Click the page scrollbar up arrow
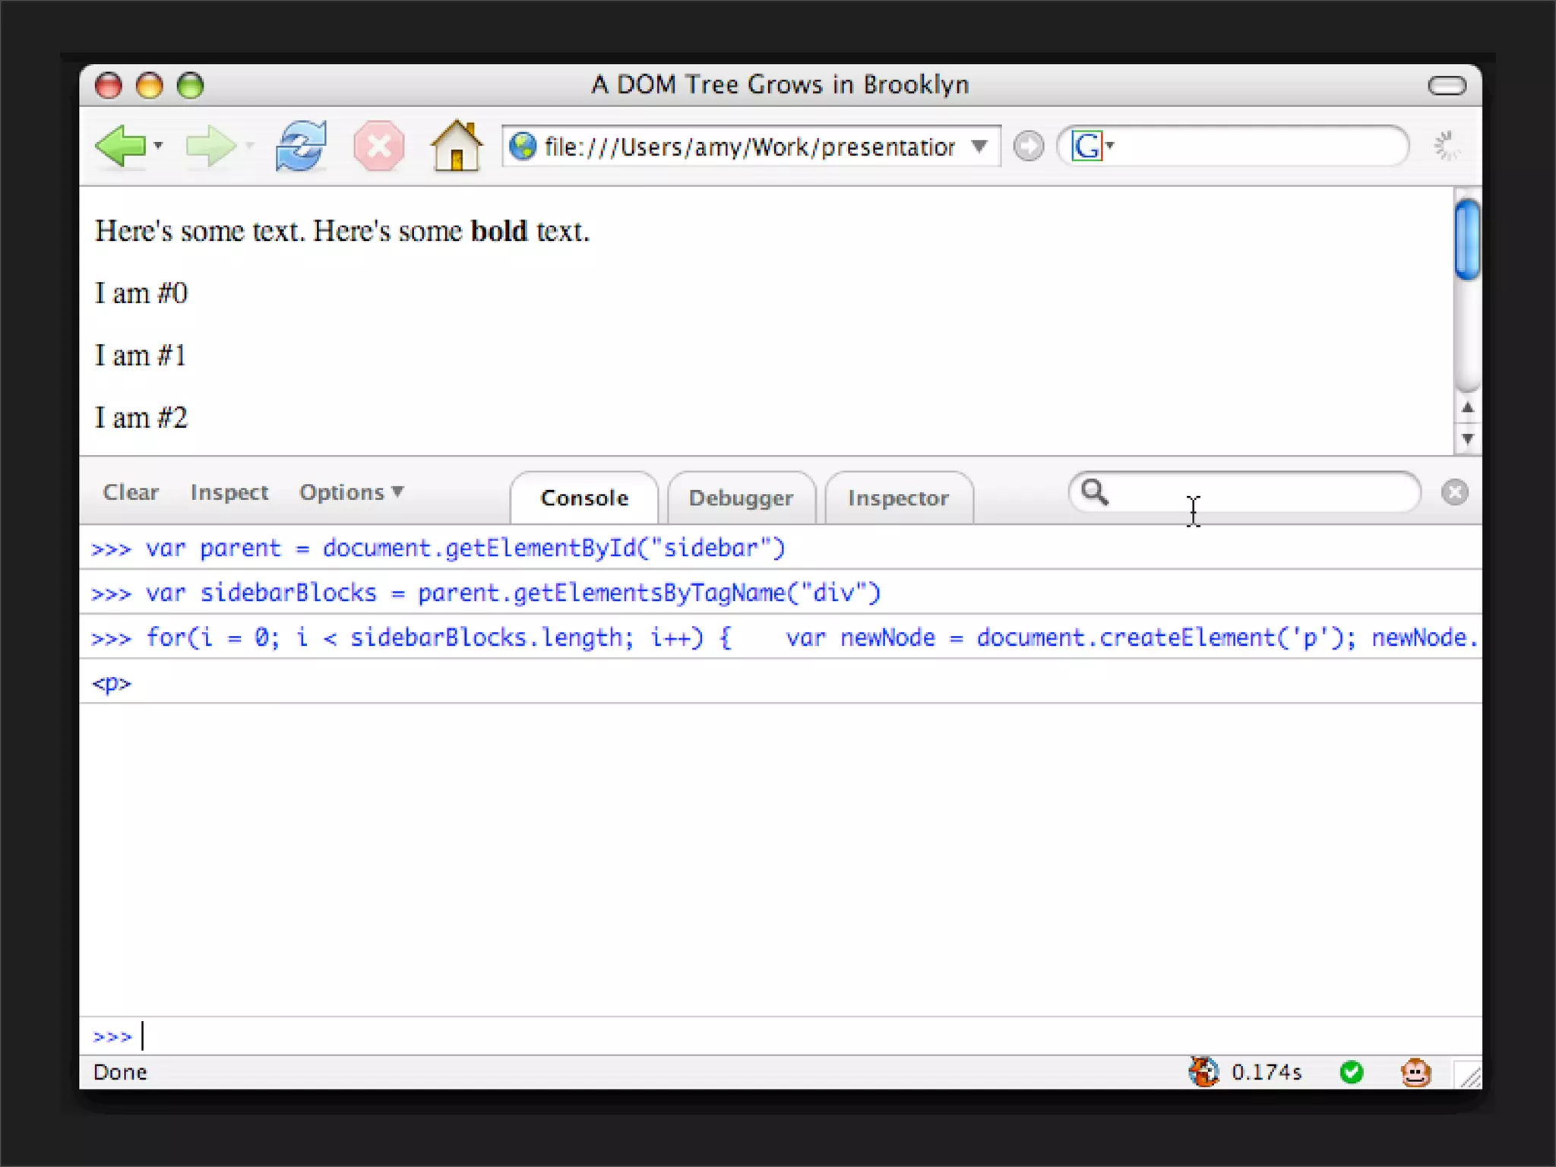This screenshot has width=1556, height=1167. (x=1468, y=408)
